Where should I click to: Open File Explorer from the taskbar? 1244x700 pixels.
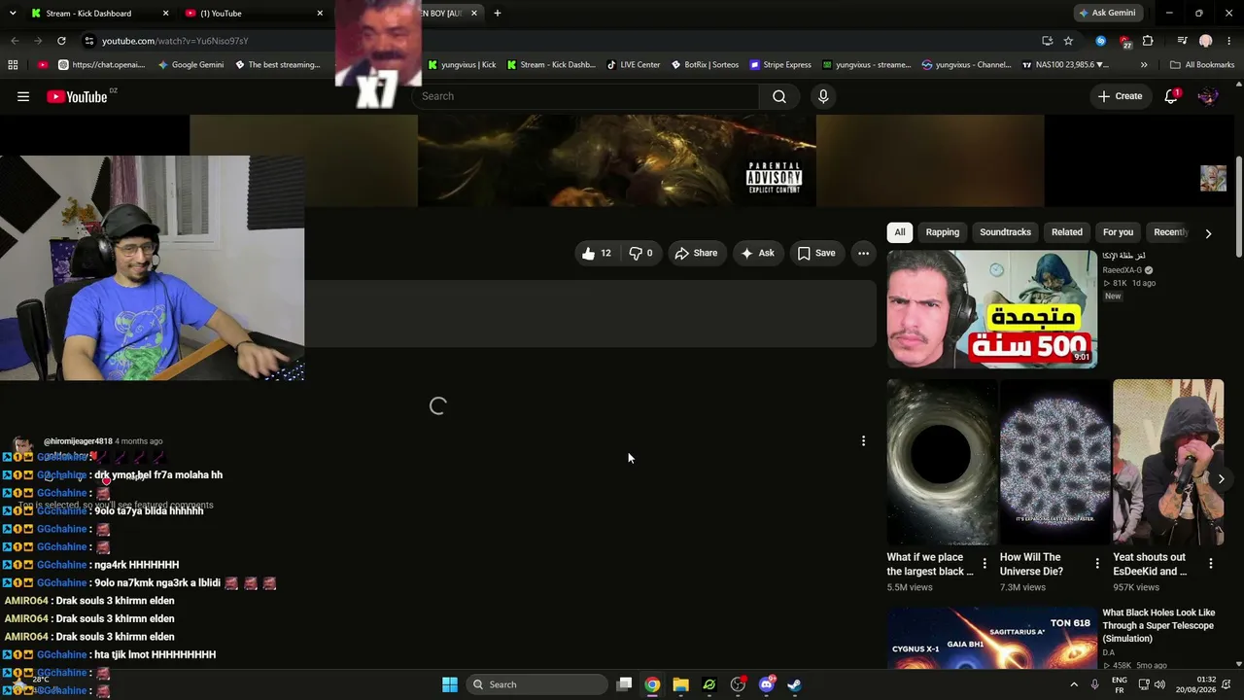point(680,684)
